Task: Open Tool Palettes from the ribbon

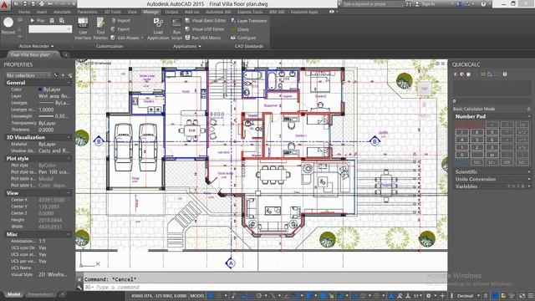Action: pyautogui.click(x=100, y=28)
